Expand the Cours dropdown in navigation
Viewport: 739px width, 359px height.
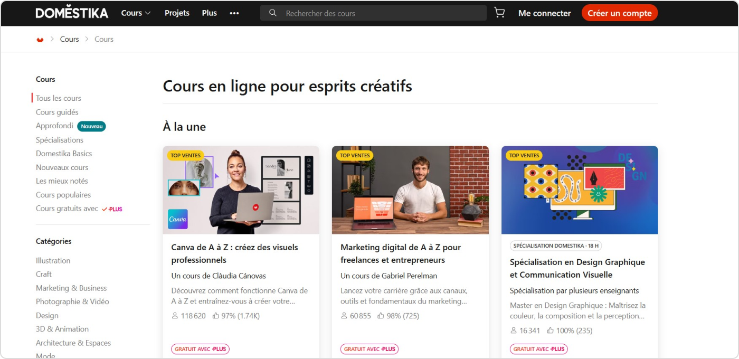(136, 13)
